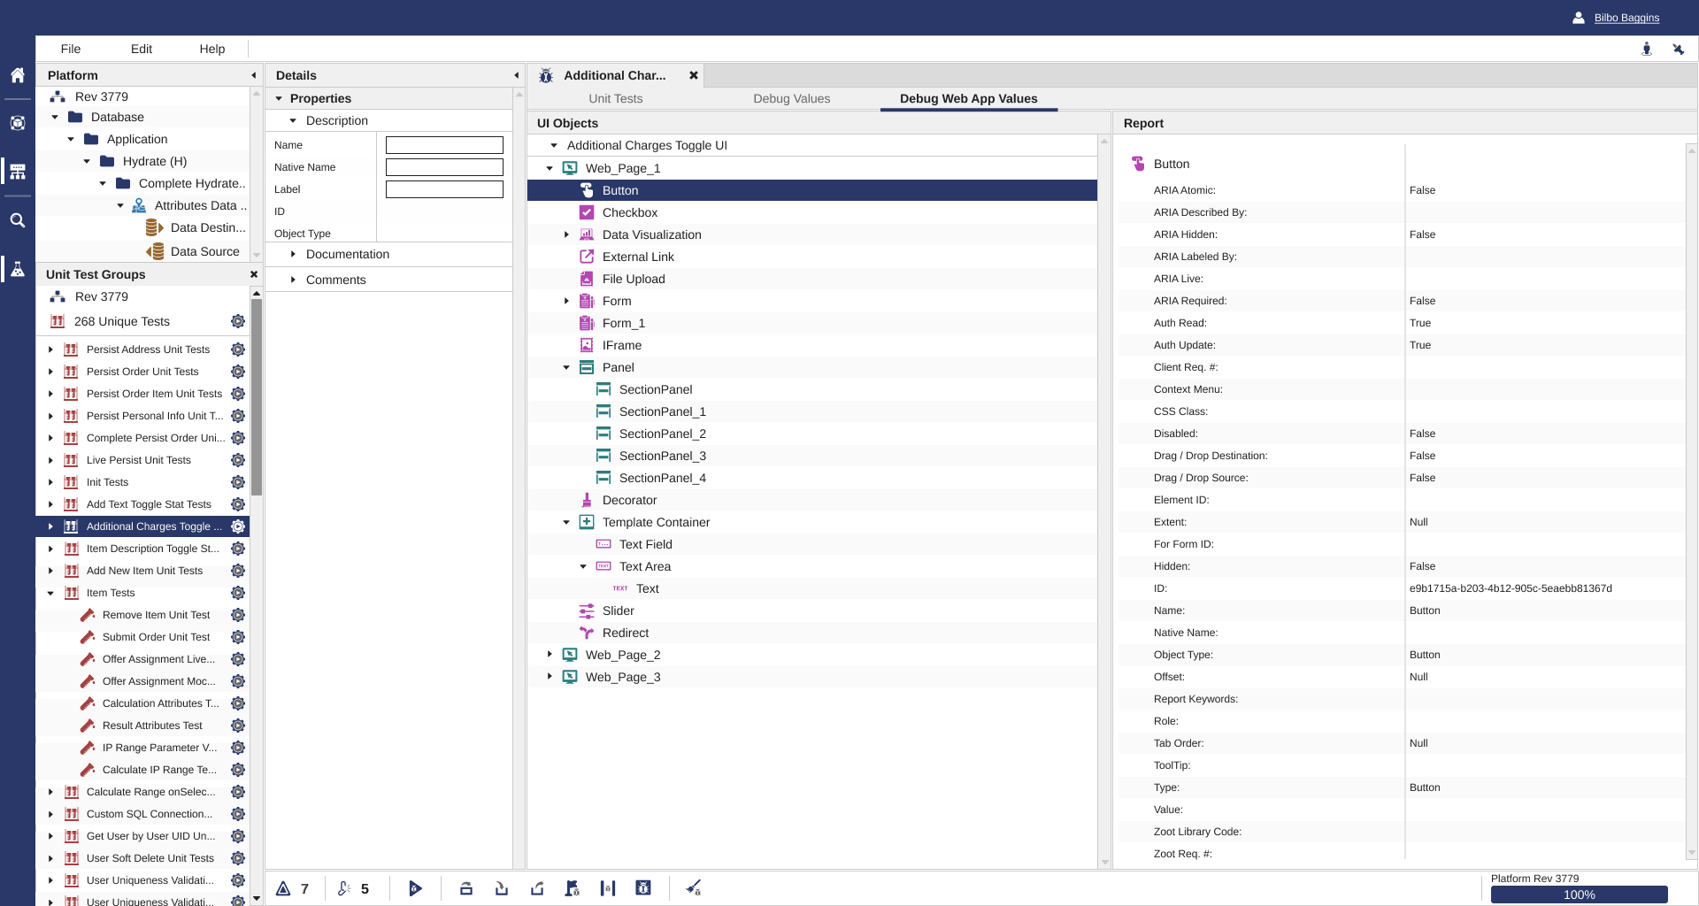Click the flag with bug icon
1699x906 pixels.
click(x=573, y=888)
